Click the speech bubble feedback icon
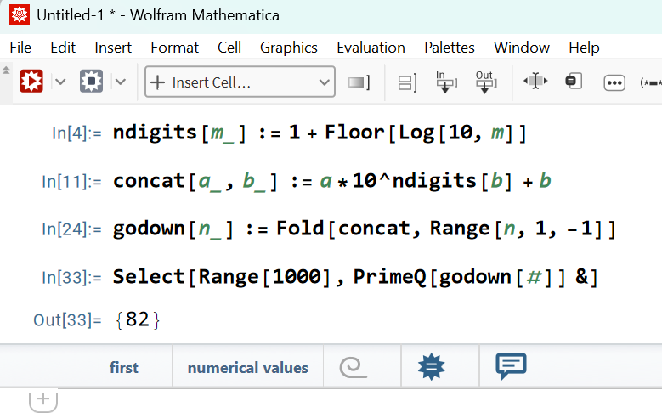 coord(511,366)
